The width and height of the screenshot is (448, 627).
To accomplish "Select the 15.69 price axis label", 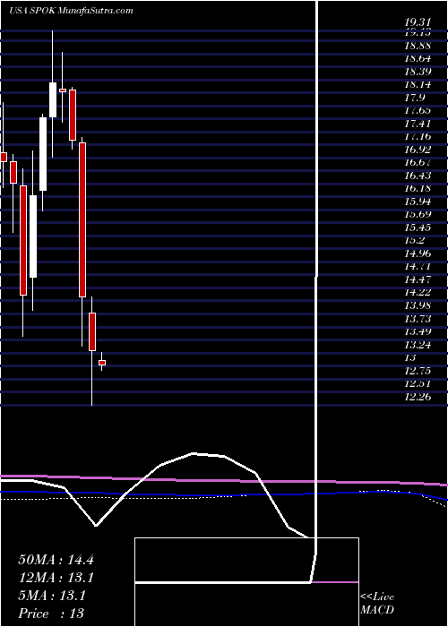I will tap(418, 215).
